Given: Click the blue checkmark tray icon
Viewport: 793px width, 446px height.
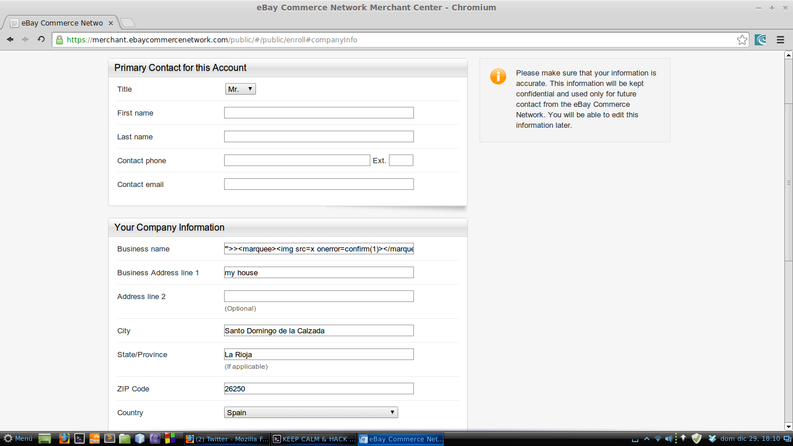Looking at the screenshot, I should pyautogui.click(x=712, y=438).
